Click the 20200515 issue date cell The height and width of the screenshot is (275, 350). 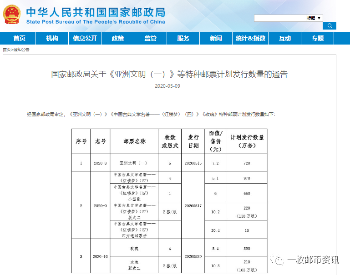click(193, 163)
